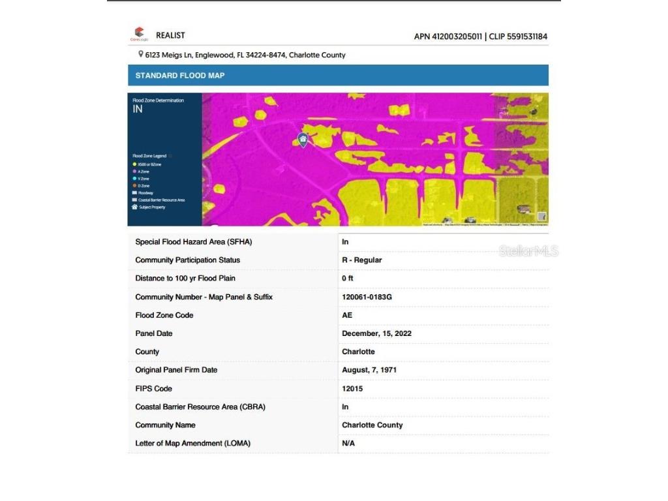Select the cyan V Zone legend dot
This screenshot has height=501, width=668.
click(134, 178)
